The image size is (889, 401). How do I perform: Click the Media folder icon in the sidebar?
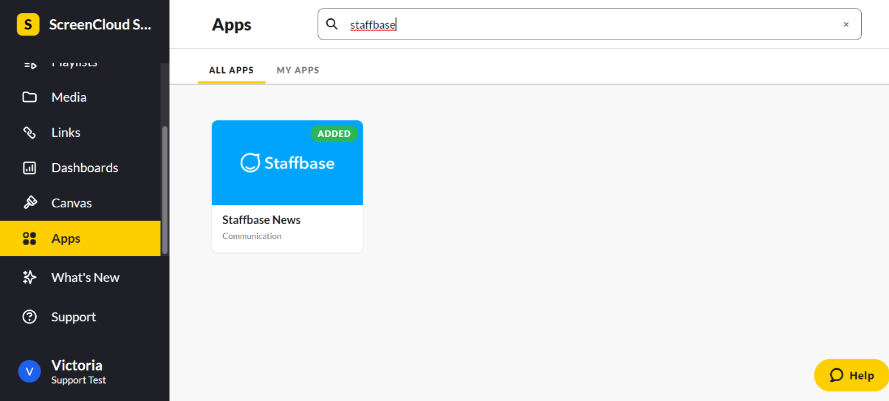29,97
